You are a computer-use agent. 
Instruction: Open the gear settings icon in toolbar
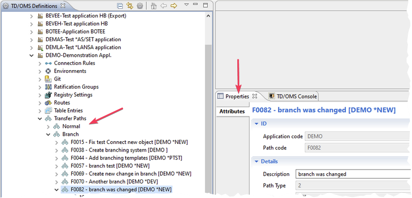pyautogui.click(x=140, y=6)
